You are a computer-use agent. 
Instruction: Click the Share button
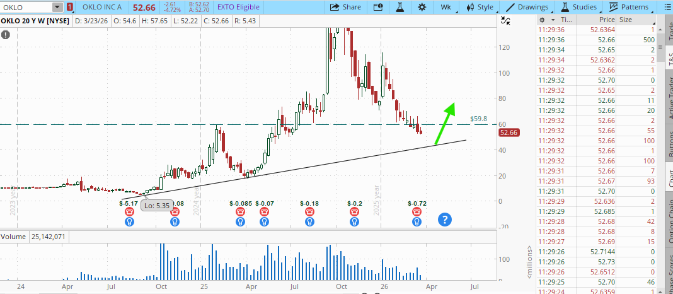[345, 7]
